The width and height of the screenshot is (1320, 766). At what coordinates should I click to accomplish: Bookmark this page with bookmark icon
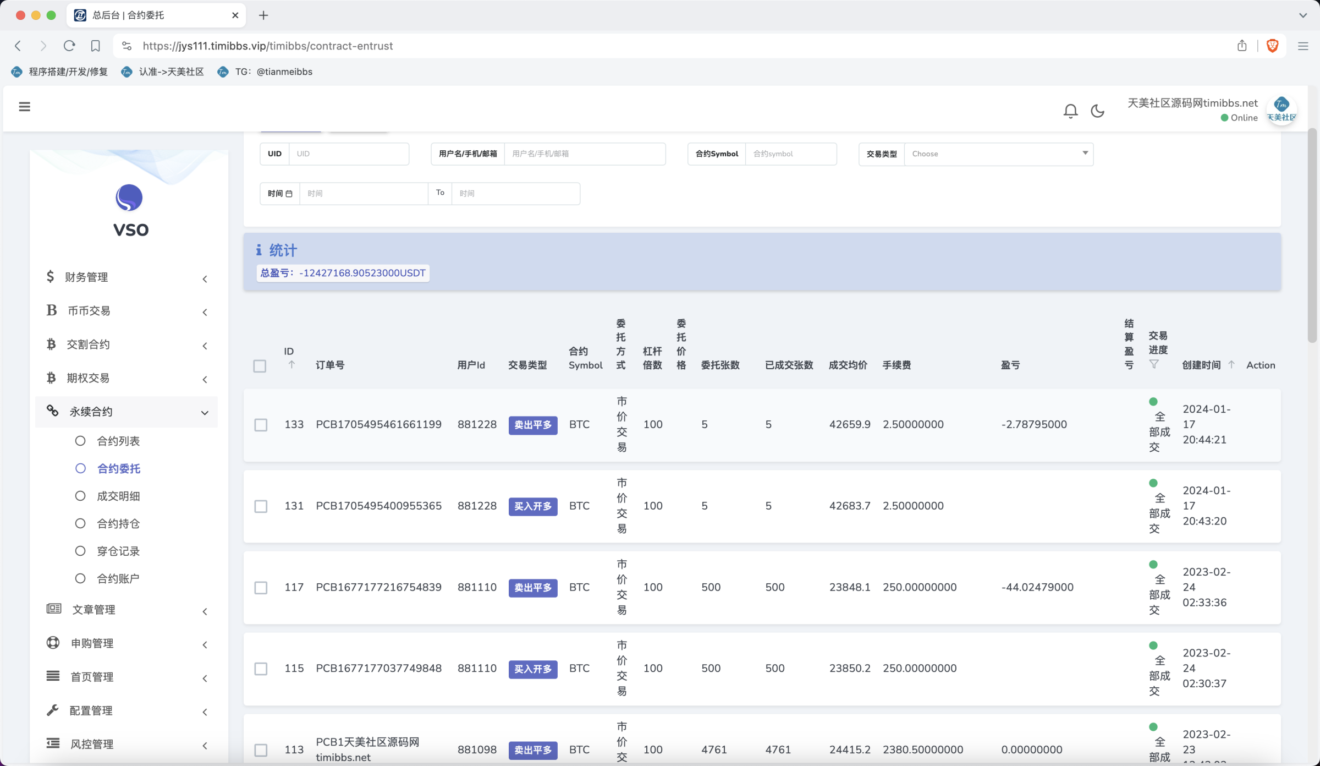click(x=95, y=46)
